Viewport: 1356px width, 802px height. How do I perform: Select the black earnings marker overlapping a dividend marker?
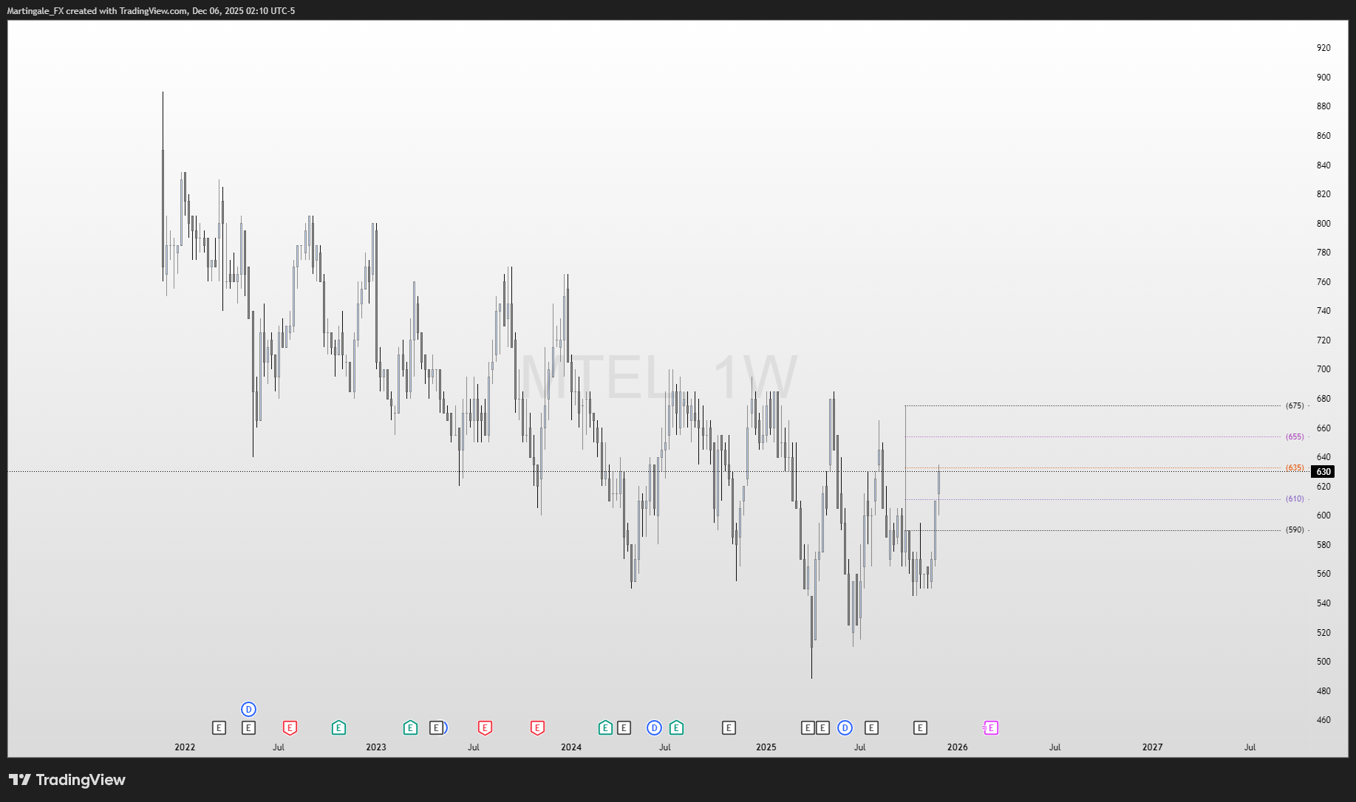click(436, 728)
